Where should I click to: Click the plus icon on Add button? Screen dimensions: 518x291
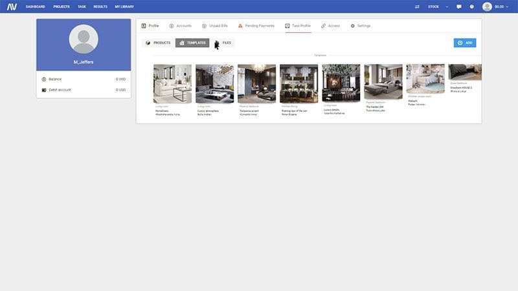(x=460, y=43)
